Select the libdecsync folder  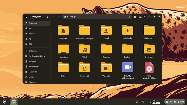click(149, 30)
